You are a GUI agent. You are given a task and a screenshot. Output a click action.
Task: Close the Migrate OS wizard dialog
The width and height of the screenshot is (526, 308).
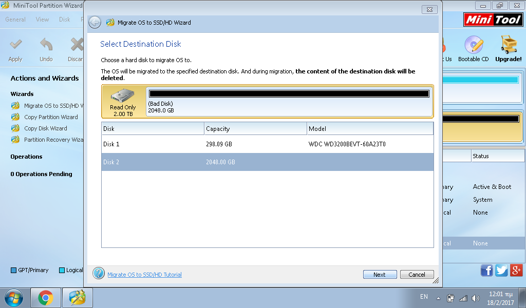pos(429,9)
